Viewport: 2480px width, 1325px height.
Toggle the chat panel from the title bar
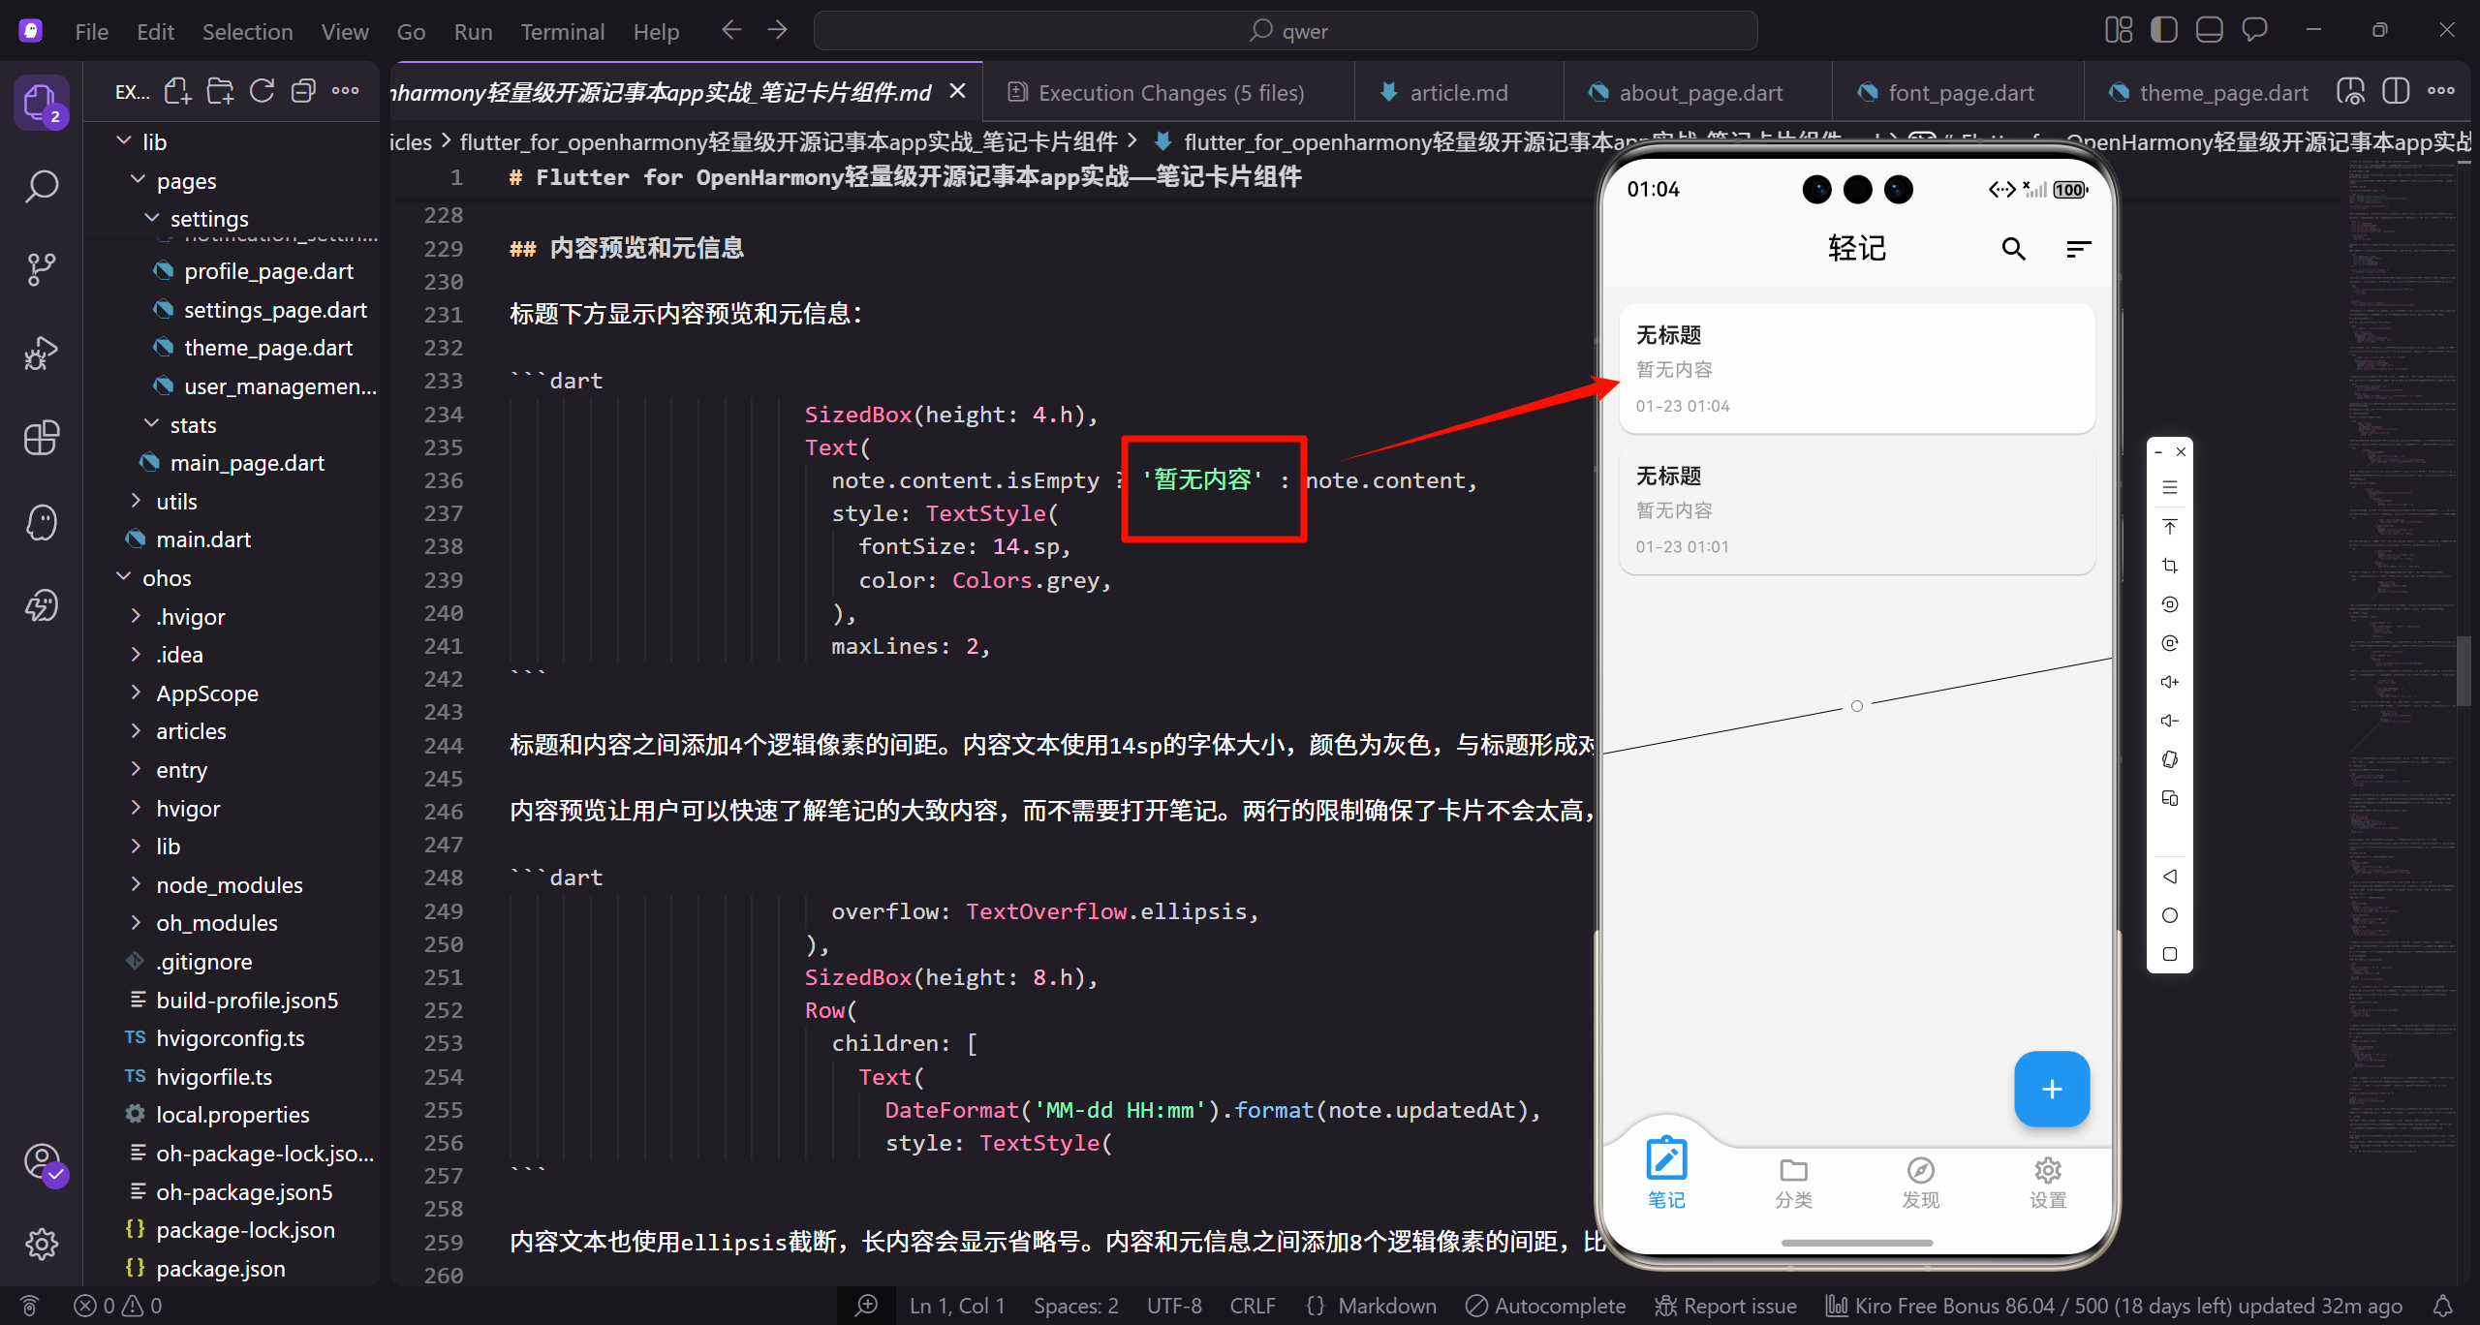tap(2254, 29)
